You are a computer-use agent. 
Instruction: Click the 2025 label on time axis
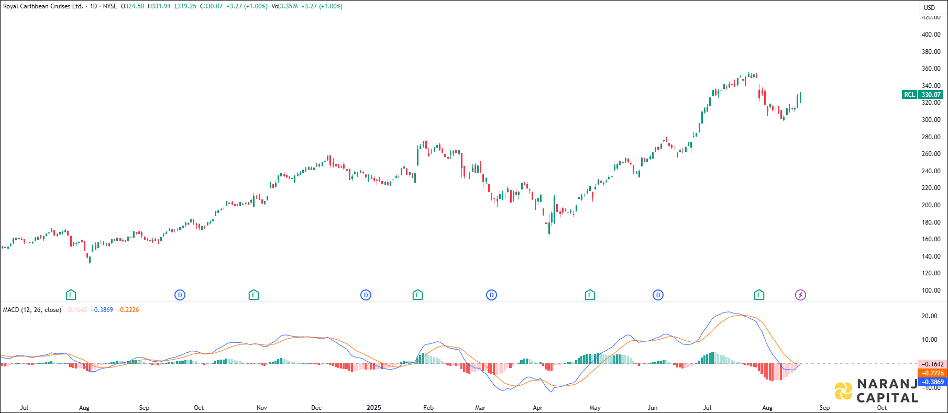[x=374, y=408]
